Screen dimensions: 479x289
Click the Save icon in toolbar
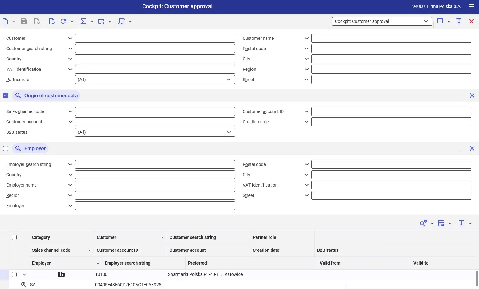tap(24, 21)
